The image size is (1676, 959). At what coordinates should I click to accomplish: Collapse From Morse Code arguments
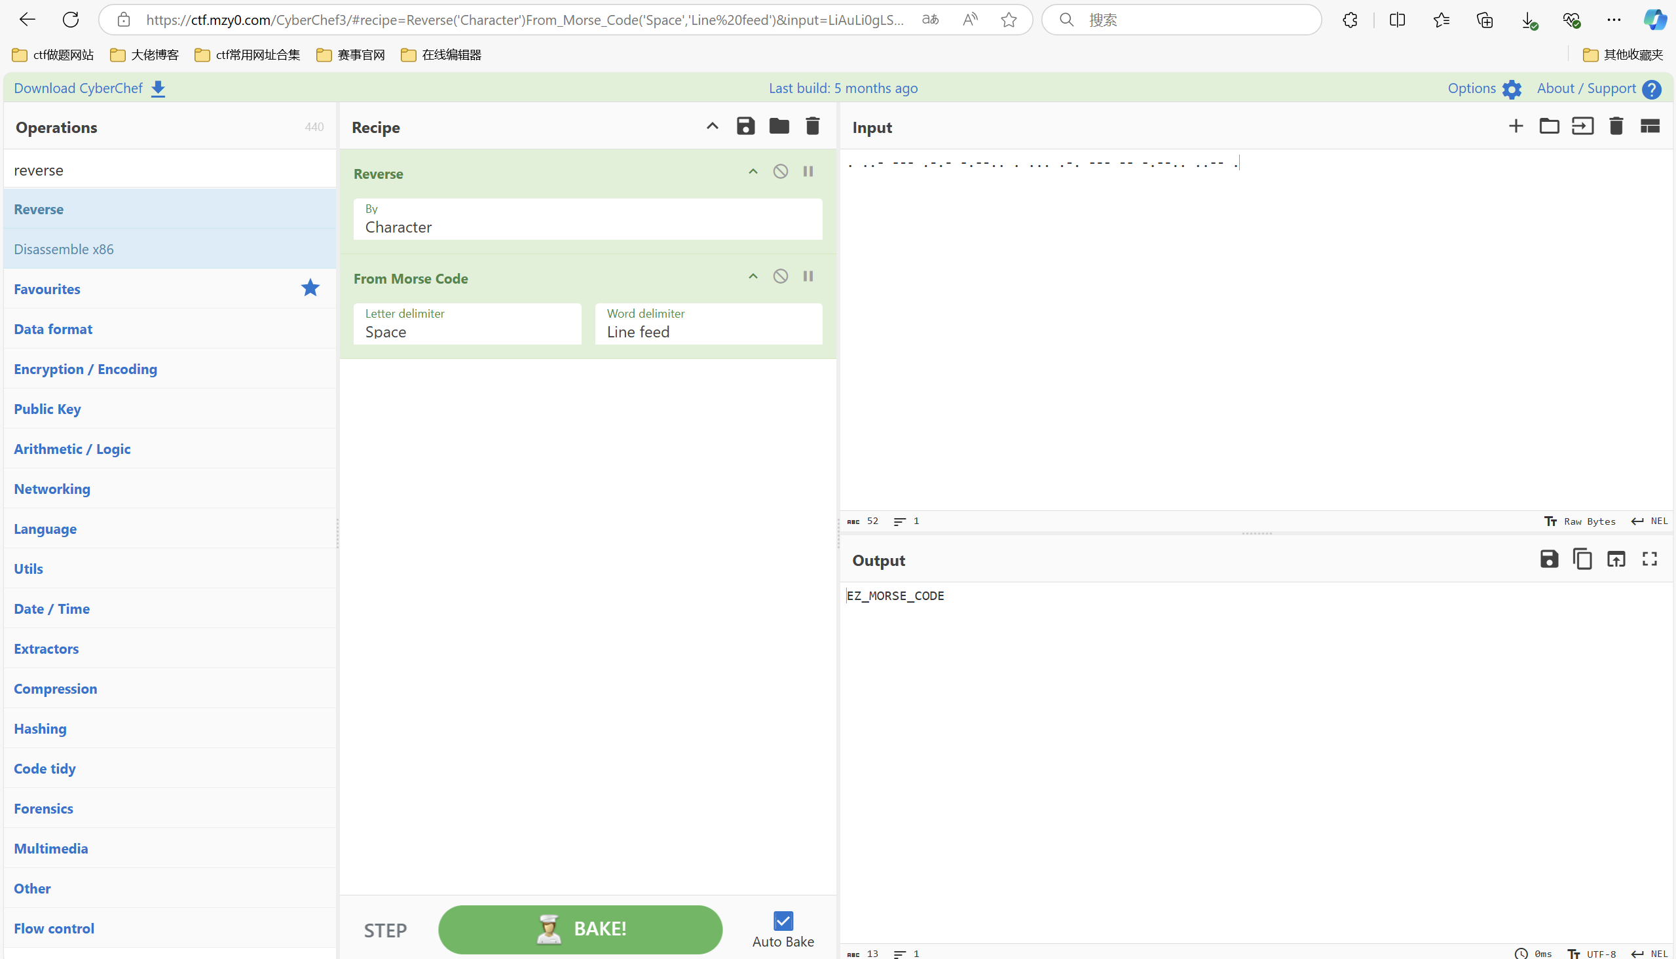pos(753,276)
